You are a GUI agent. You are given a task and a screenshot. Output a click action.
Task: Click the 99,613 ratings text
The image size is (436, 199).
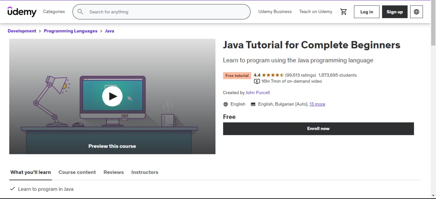tap(300, 75)
